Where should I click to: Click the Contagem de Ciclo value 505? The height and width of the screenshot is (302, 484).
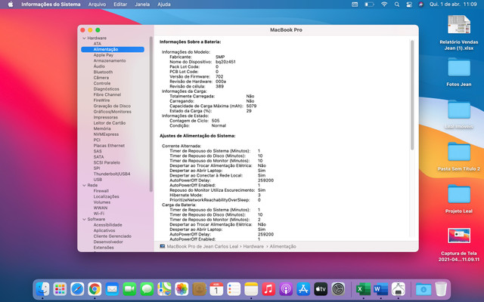point(216,121)
